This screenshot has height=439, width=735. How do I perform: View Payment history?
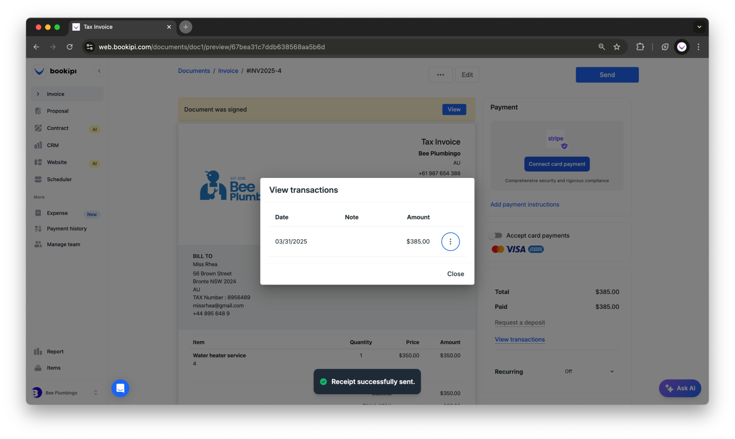pyautogui.click(x=66, y=228)
